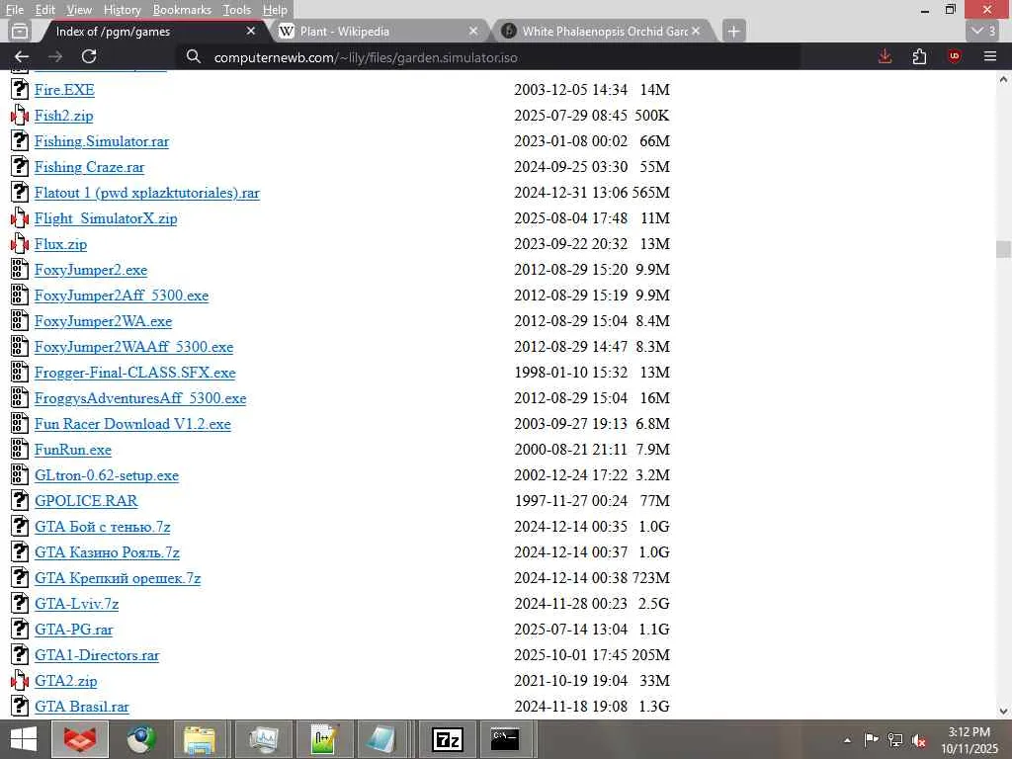Click the vertical scrollbar thumb
The width and height of the screenshot is (1012, 759).
pyautogui.click(x=1003, y=248)
